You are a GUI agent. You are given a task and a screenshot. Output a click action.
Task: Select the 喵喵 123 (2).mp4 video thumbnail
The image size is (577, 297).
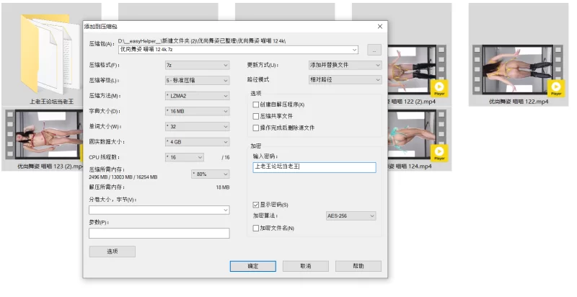point(43,134)
